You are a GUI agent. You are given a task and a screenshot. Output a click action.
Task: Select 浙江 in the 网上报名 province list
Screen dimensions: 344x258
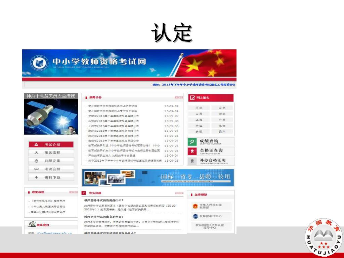pyautogui.click(x=199, y=126)
